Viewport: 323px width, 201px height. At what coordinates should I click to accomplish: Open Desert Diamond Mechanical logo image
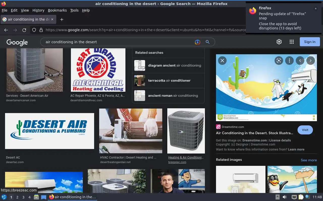tap(98, 70)
